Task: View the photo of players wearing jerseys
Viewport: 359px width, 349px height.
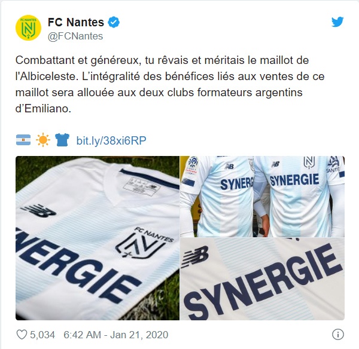Action: pyautogui.click(x=263, y=197)
